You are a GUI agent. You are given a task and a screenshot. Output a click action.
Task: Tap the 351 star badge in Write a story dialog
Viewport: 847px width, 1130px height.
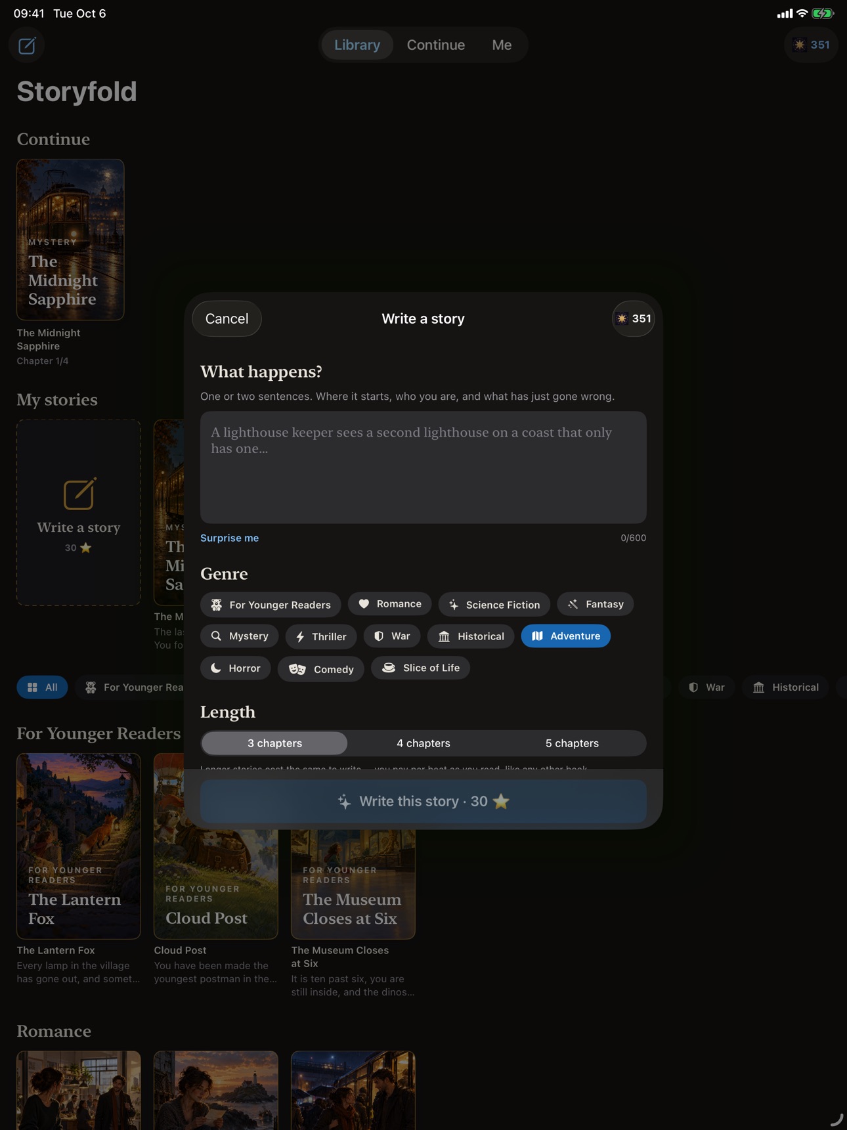(633, 318)
